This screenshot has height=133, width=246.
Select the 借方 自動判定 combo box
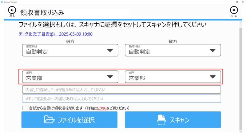70,50
